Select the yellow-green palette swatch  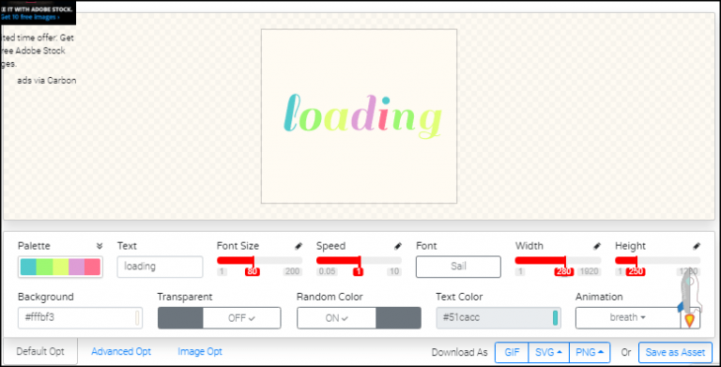coord(61,267)
